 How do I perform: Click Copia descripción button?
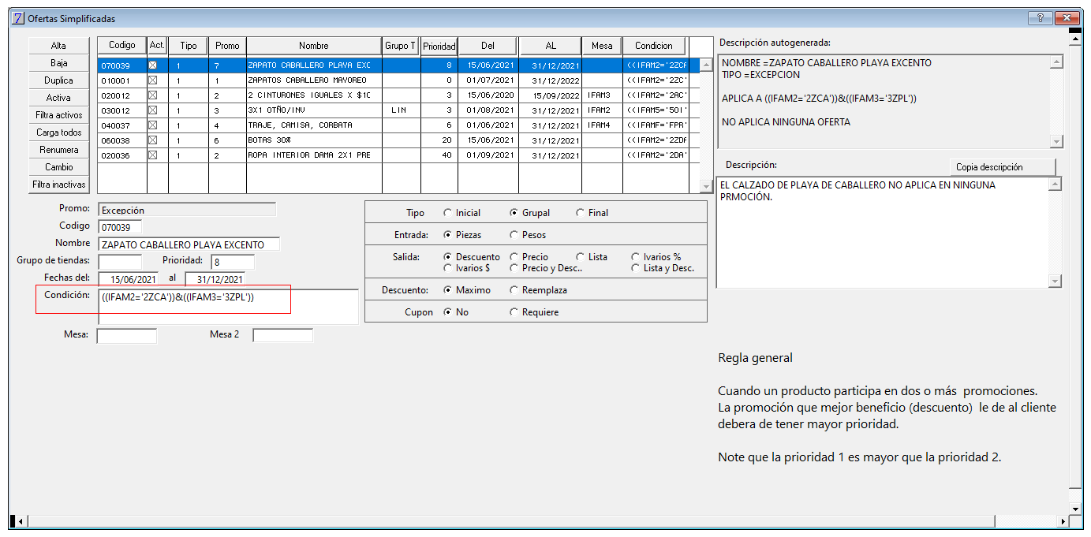click(x=1002, y=167)
